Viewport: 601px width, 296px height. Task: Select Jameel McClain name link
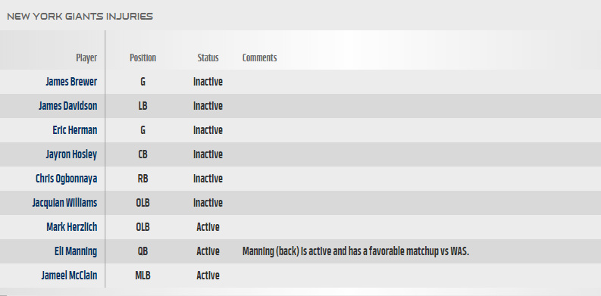tap(69, 276)
